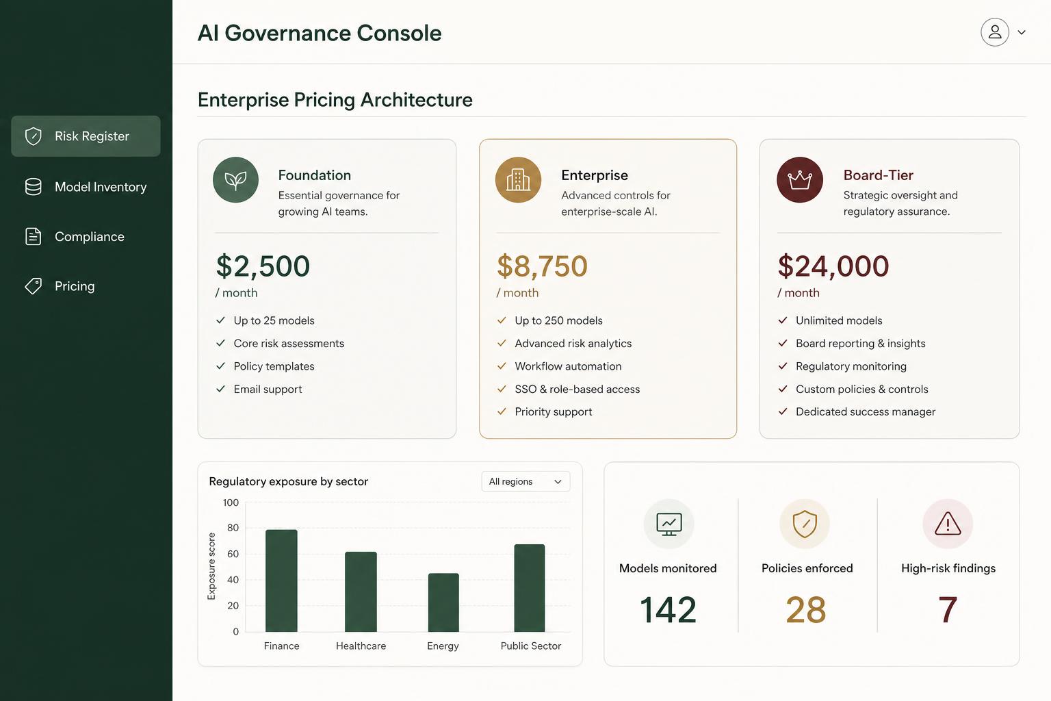This screenshot has height=701, width=1051.
Task: Click the Models monitored value 142
Action: tap(668, 610)
